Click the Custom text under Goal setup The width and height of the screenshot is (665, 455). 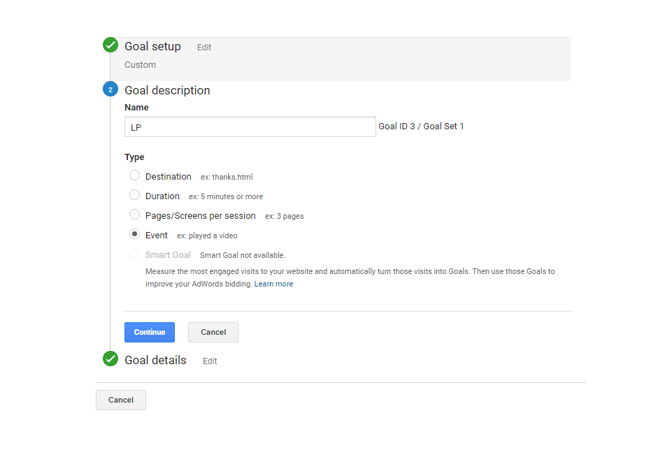click(x=141, y=65)
